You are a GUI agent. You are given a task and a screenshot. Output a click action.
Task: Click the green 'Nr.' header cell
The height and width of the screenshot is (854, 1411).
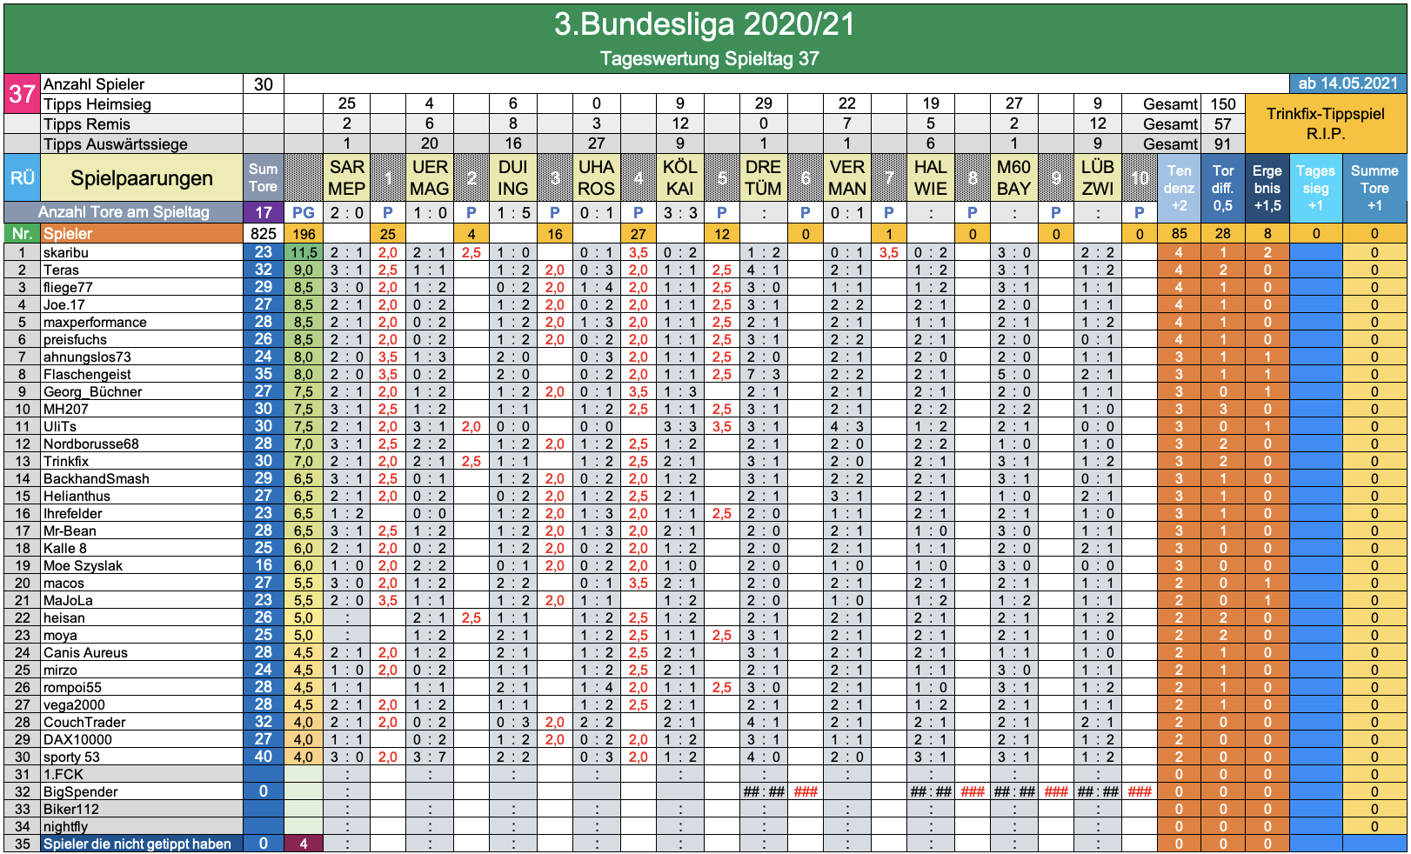coord(22,233)
